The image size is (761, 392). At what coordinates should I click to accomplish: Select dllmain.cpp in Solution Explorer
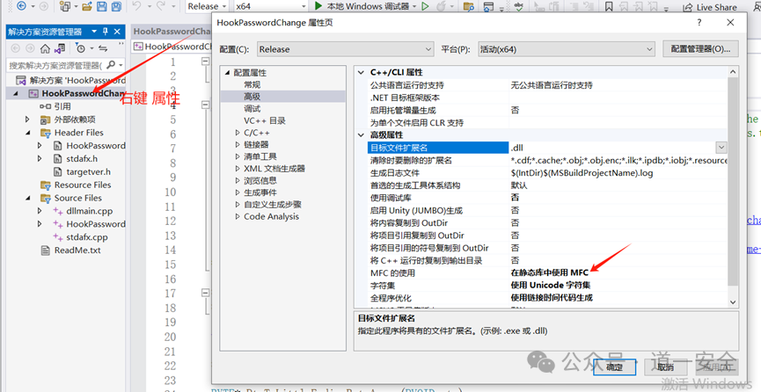click(90, 211)
